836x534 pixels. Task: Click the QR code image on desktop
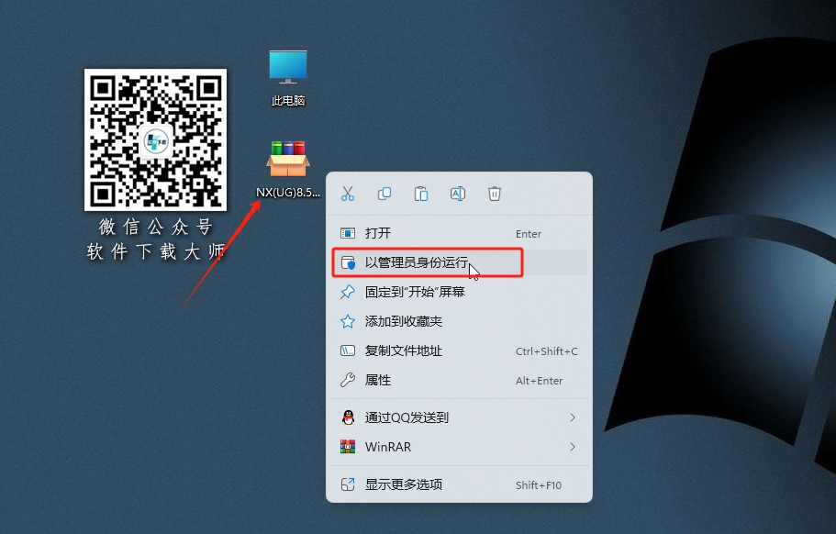coord(155,141)
